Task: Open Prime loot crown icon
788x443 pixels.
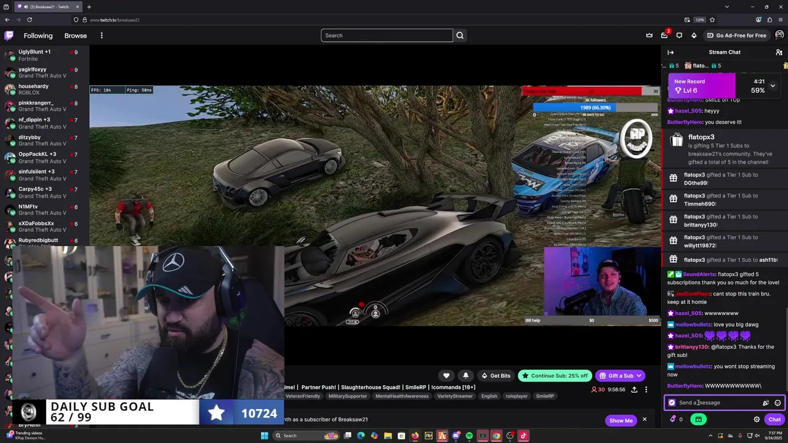Action: 649,36
